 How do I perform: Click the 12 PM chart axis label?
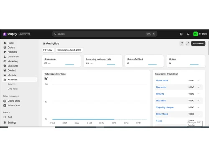(x=102, y=123)
